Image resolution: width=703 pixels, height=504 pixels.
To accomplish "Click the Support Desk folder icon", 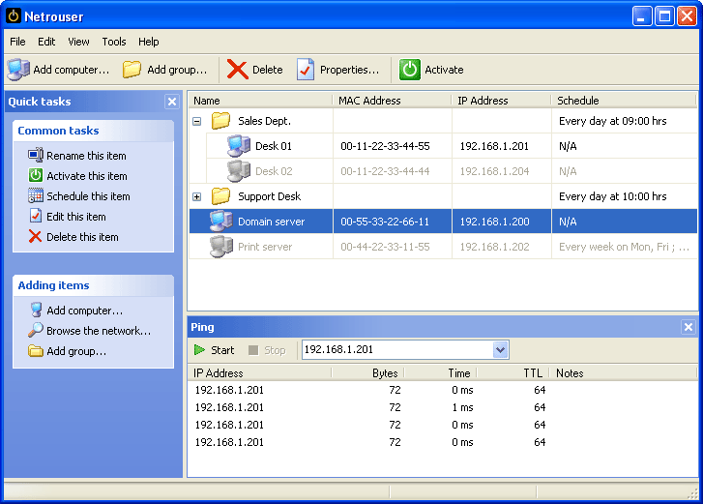I will pos(220,196).
